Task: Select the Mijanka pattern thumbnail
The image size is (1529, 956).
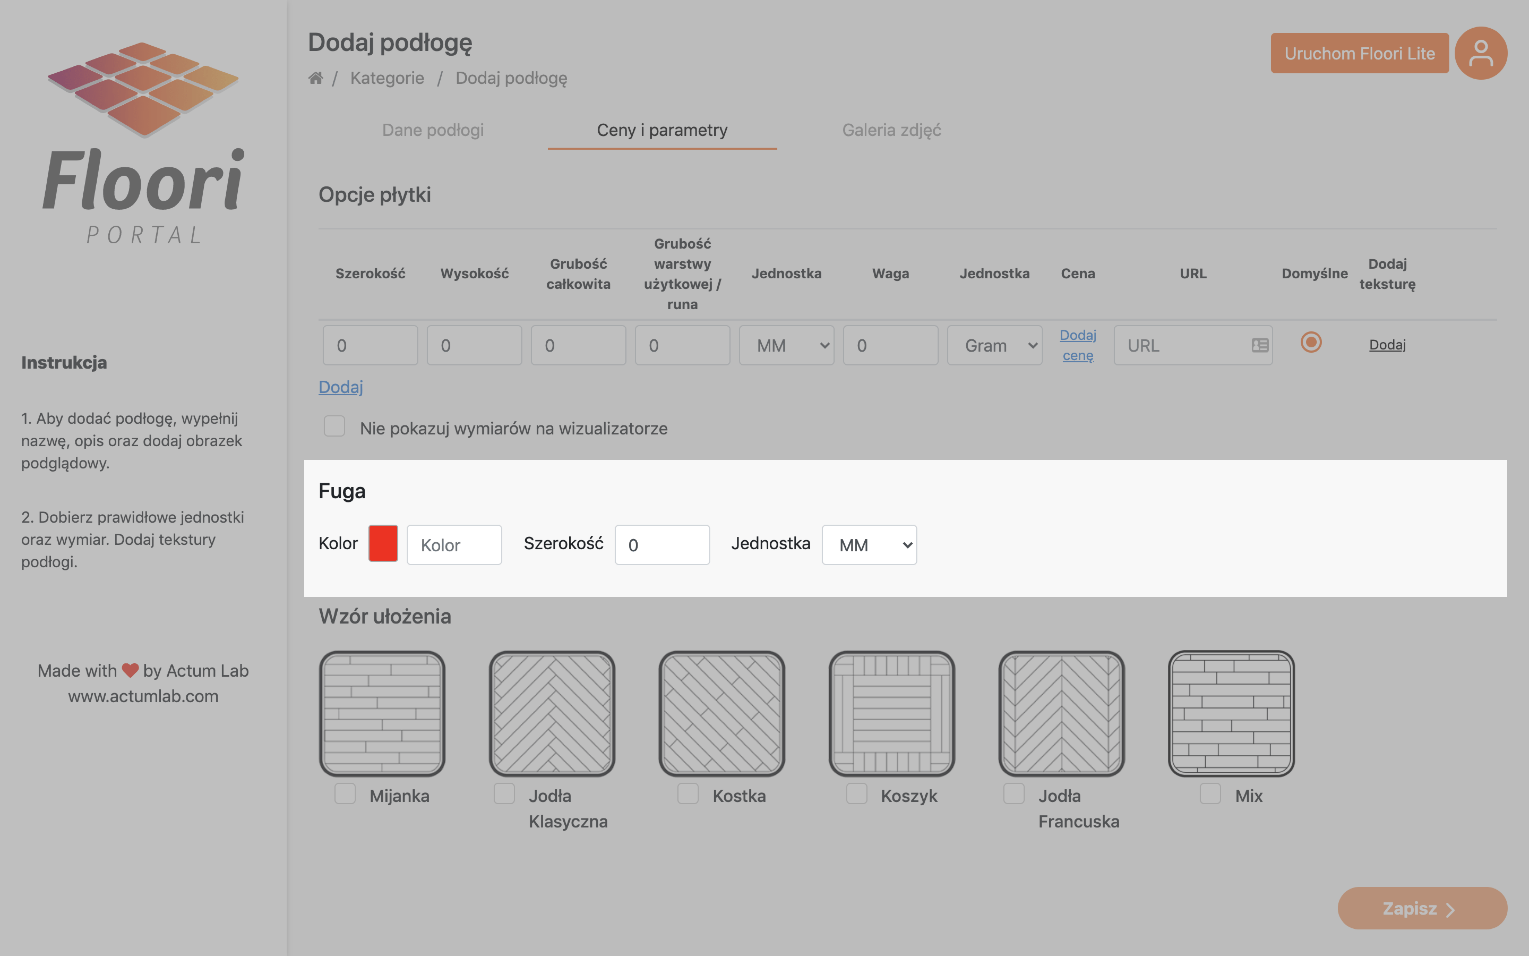Action: (x=382, y=713)
